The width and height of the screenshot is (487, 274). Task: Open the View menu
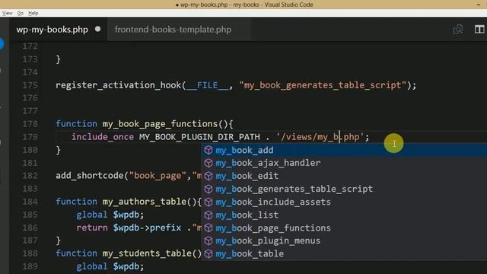click(x=7, y=13)
